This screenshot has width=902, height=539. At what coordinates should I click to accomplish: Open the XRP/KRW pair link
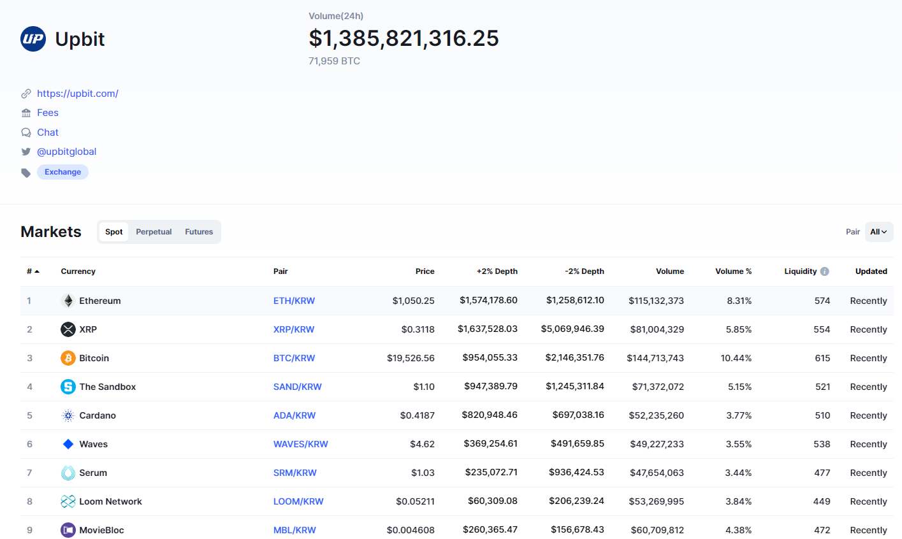(294, 329)
